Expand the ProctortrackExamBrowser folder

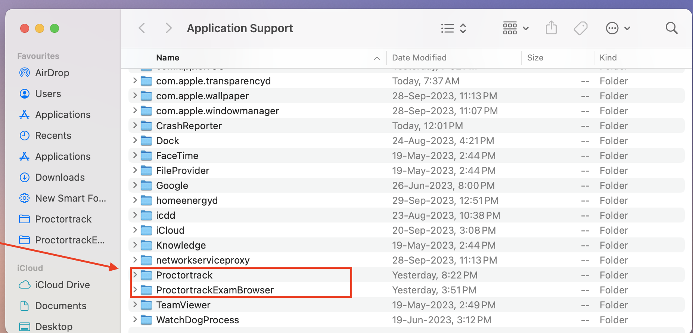[135, 290]
